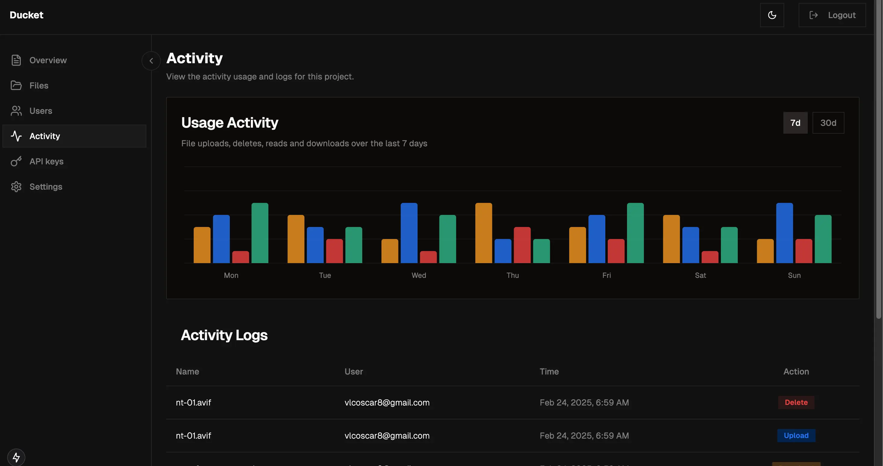Open the Files menu item
The height and width of the screenshot is (466, 883).
pyautogui.click(x=39, y=85)
